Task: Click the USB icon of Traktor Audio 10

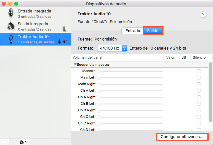Action: coord(11,39)
